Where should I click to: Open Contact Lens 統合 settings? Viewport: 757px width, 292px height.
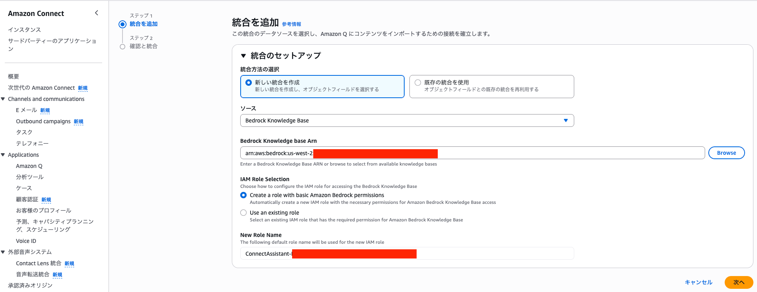click(x=40, y=263)
